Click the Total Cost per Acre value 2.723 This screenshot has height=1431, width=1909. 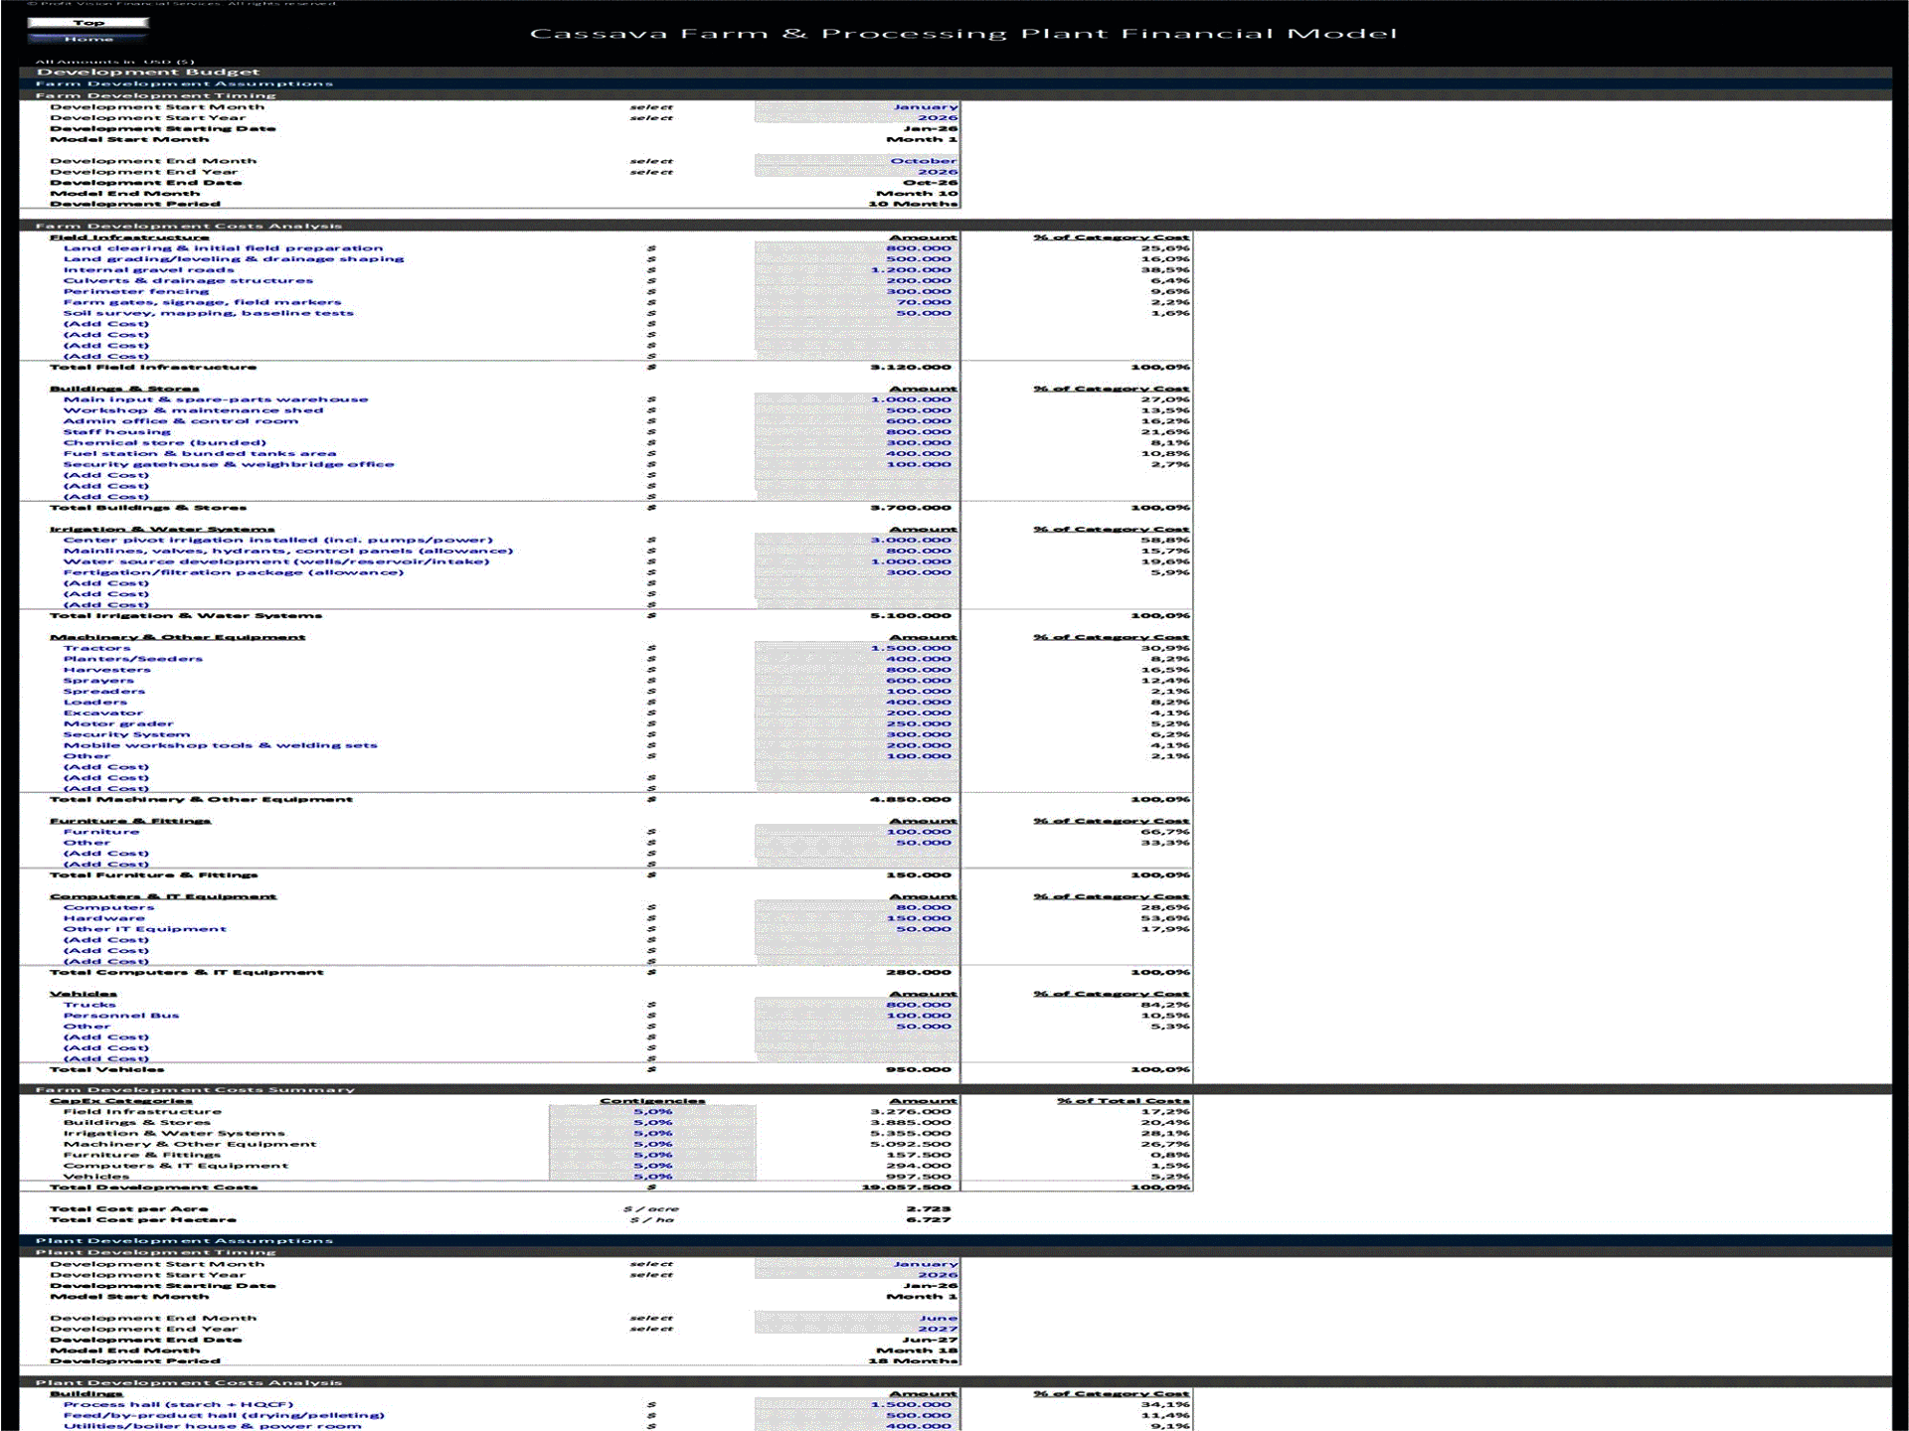click(929, 1209)
